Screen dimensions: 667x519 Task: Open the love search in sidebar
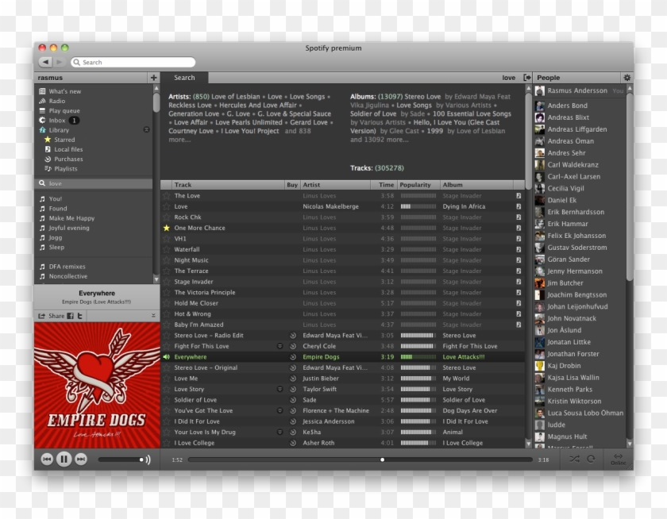(93, 183)
